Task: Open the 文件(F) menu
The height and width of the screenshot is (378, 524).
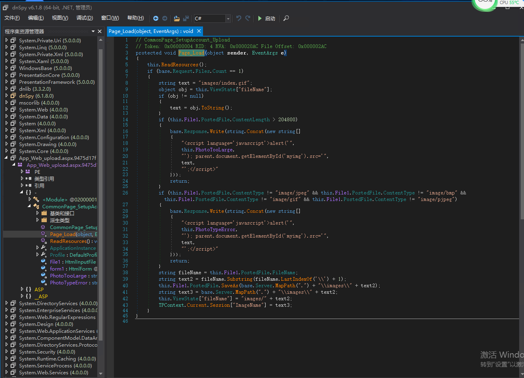Action: [12, 18]
